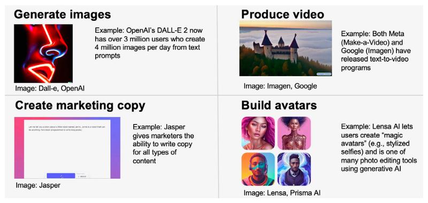Pick the man in suit avatar on blue swirl background
The image size is (428, 203).
point(294,169)
